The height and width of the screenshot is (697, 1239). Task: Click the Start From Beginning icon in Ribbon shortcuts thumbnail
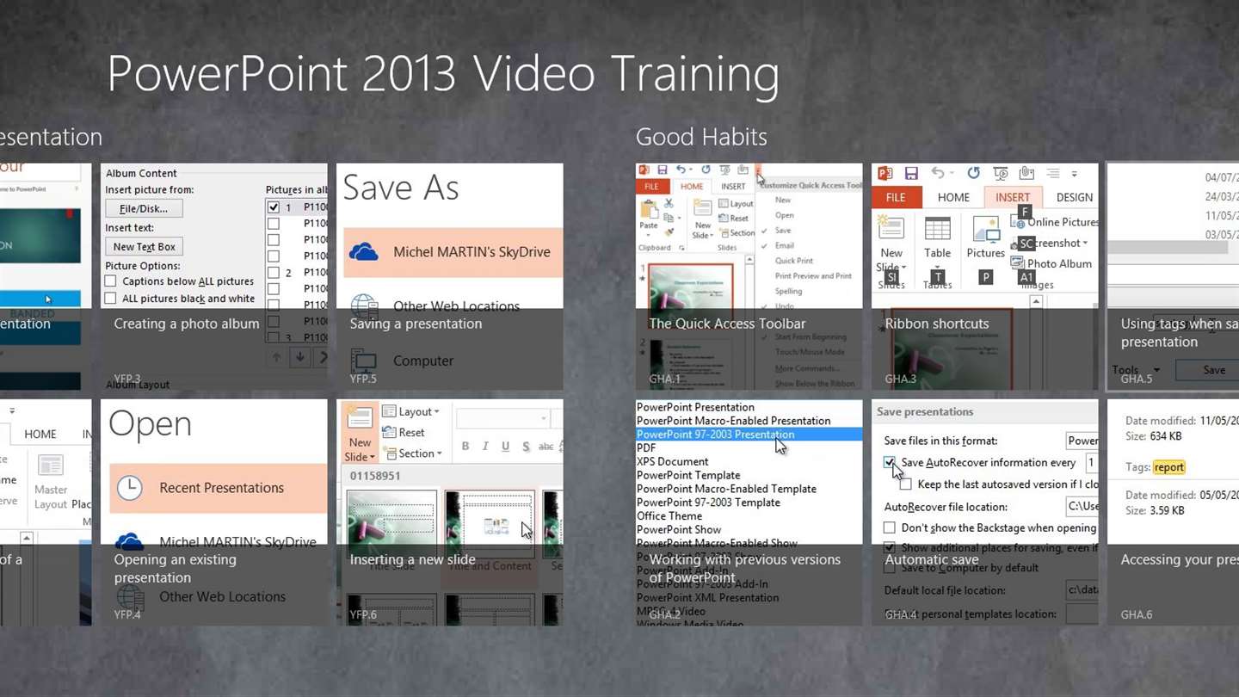pyautogui.click(x=1001, y=174)
